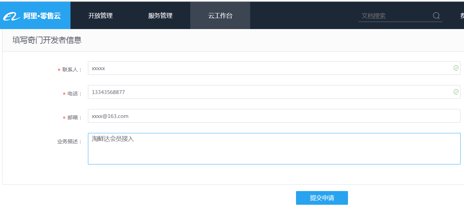Open the 服务管理 menu
Screen dimensions: 464x215
[x=160, y=15]
